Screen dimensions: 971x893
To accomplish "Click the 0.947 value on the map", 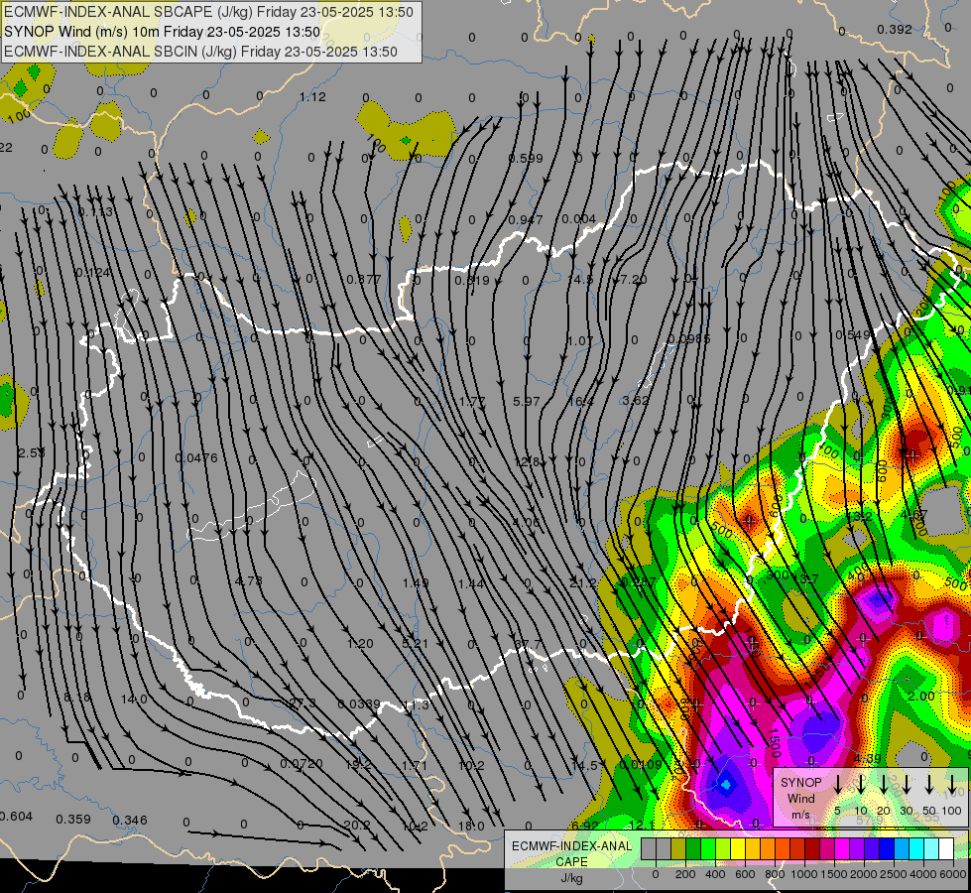I will (526, 219).
